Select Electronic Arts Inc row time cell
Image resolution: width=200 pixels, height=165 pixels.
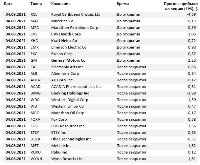point(131,67)
